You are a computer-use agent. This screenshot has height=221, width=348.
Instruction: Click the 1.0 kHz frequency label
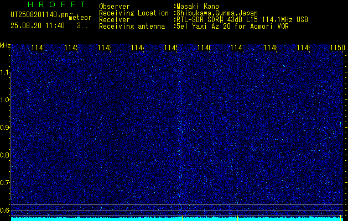tap(5, 100)
